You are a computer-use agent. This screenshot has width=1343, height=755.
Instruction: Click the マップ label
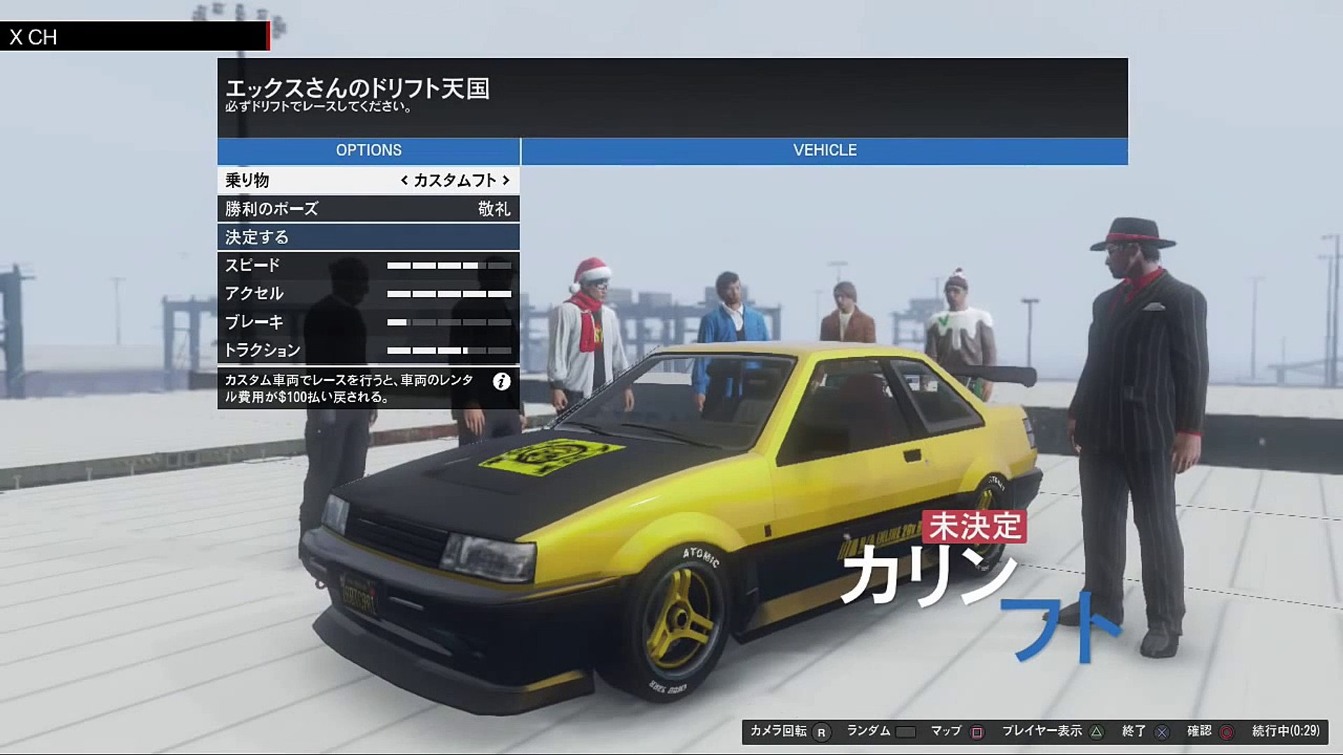946,731
